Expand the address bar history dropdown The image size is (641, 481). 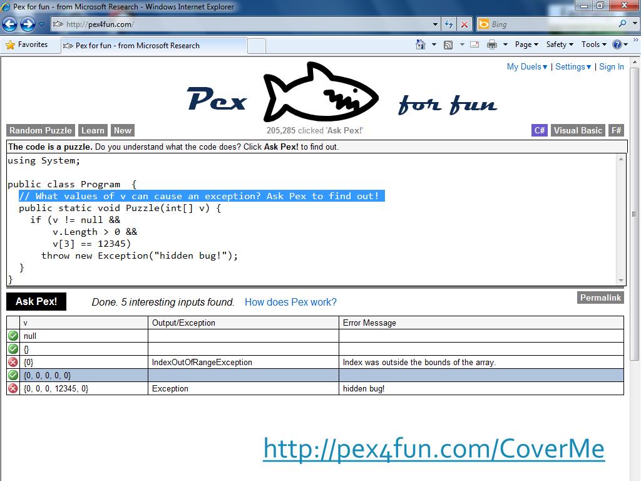coord(436,24)
